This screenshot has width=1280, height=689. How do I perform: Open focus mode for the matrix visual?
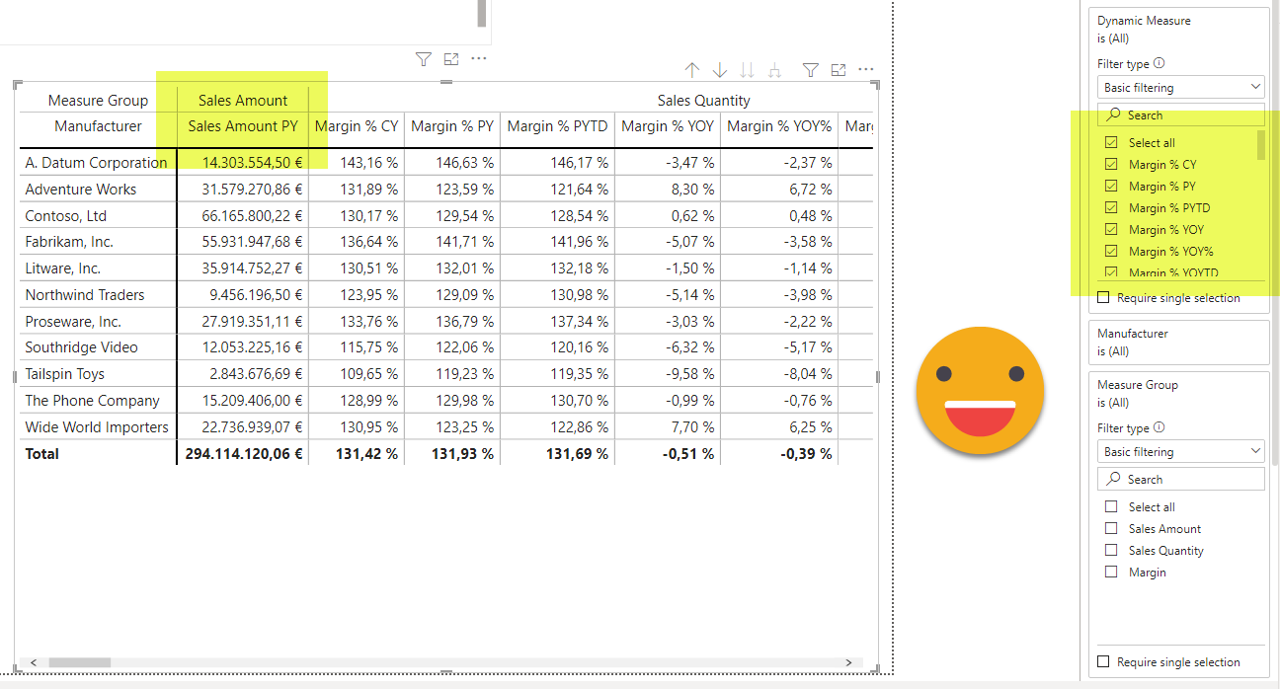[839, 70]
